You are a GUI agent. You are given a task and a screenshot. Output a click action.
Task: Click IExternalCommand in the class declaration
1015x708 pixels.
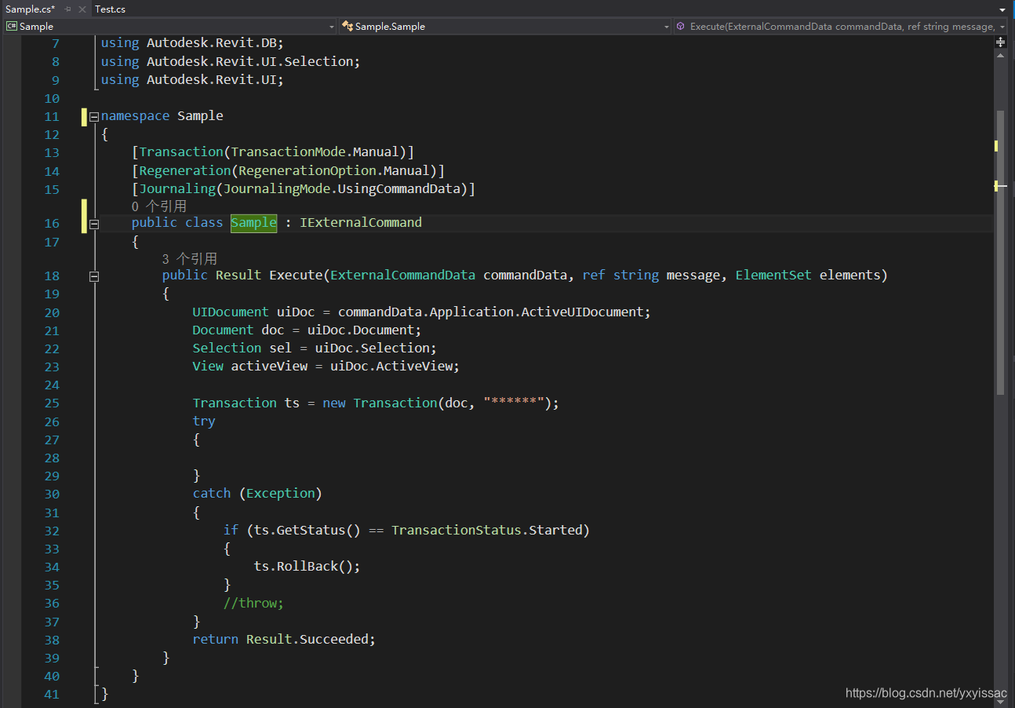[361, 223]
